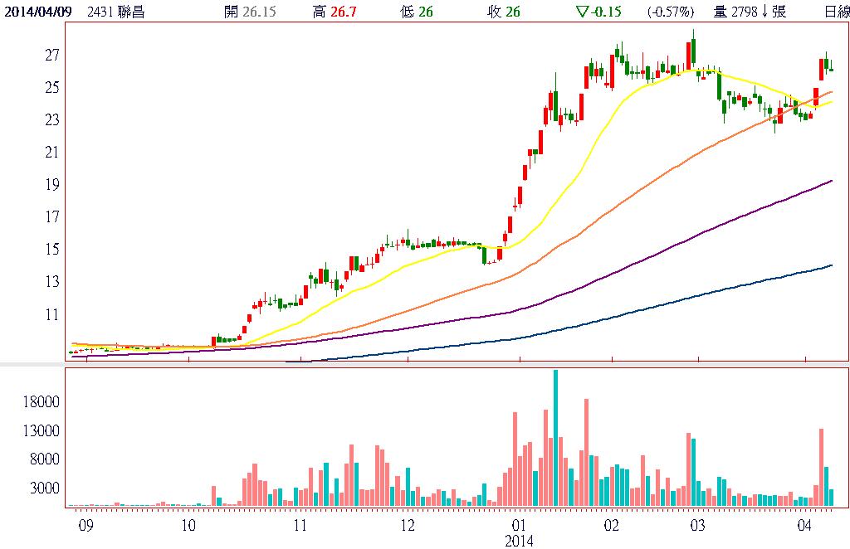This screenshot has width=850, height=549.
Task: Click the last cyan volume bar at far right
Action: coord(831,498)
